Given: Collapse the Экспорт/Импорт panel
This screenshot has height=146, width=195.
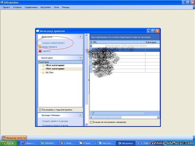Looking at the screenshot, I should tap(80, 115).
